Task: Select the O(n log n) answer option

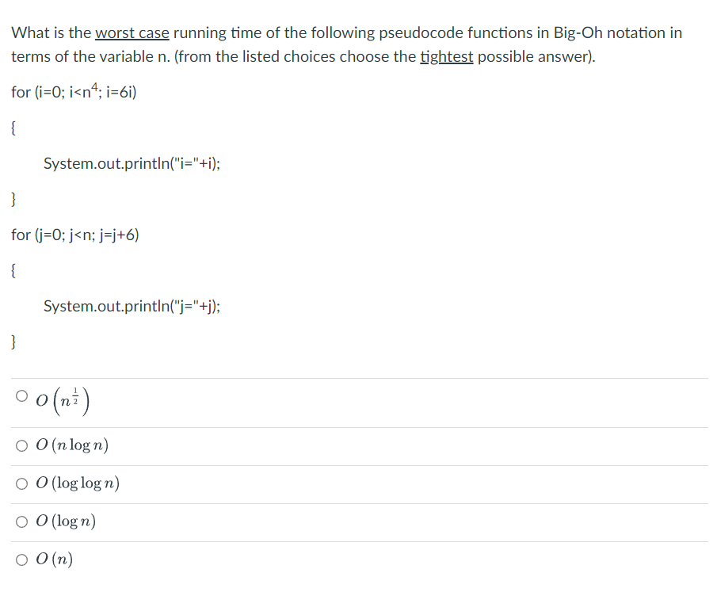Action: click(x=21, y=445)
